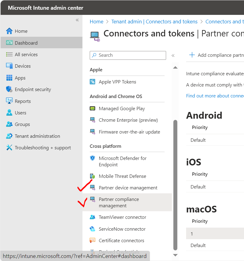Click the ServiceNow connector cloud icon
This screenshot has height=261, width=244.
tap(92, 229)
